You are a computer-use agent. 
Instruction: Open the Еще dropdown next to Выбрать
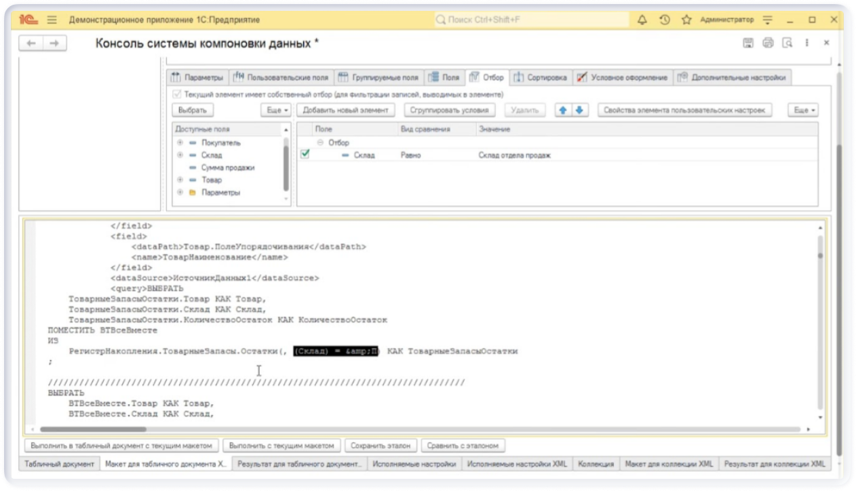(x=275, y=110)
